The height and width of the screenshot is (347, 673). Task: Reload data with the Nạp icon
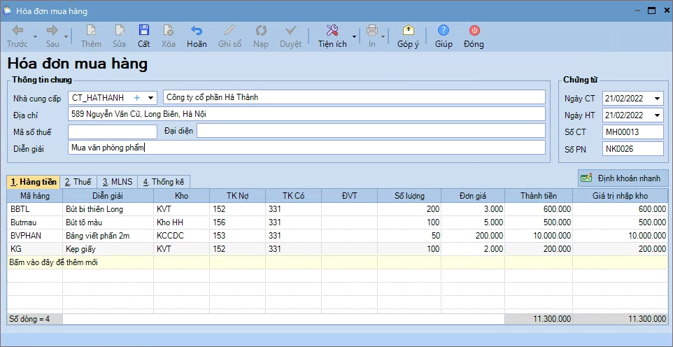pos(260,30)
